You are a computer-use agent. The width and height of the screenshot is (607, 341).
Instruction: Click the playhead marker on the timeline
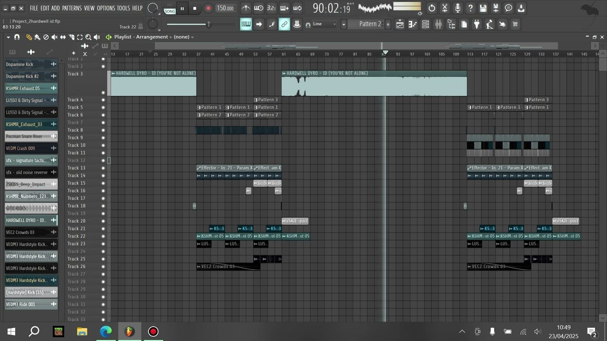(386, 53)
